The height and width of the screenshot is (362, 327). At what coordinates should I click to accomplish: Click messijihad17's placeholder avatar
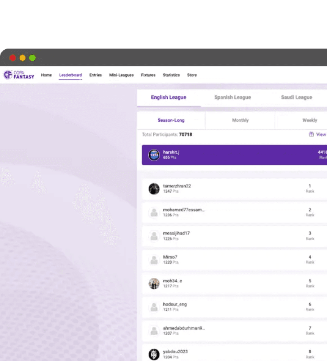click(x=154, y=236)
